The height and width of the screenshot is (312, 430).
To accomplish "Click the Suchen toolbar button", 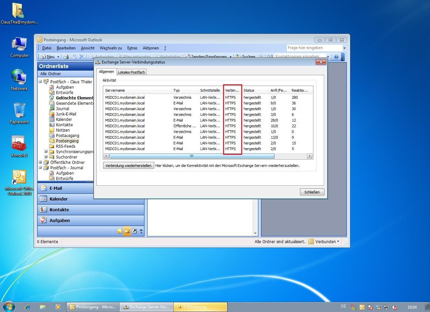I will (x=245, y=57).
